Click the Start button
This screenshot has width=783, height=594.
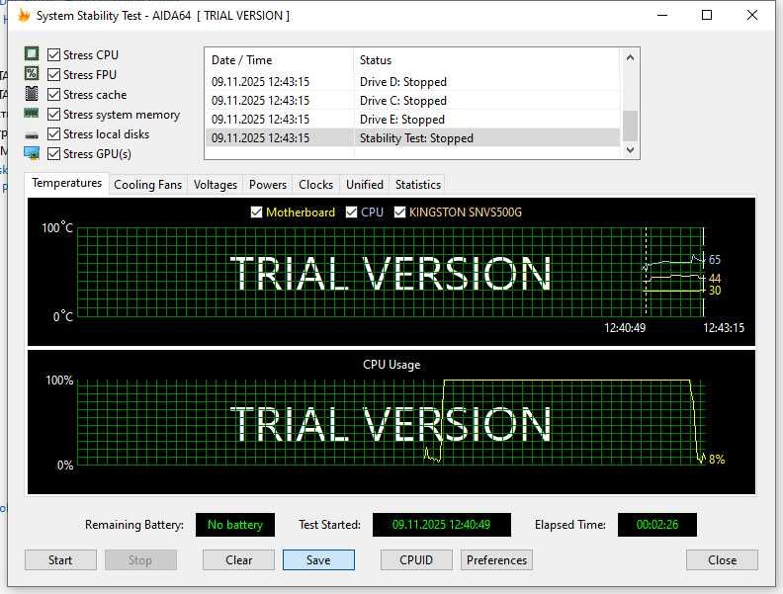pyautogui.click(x=60, y=560)
